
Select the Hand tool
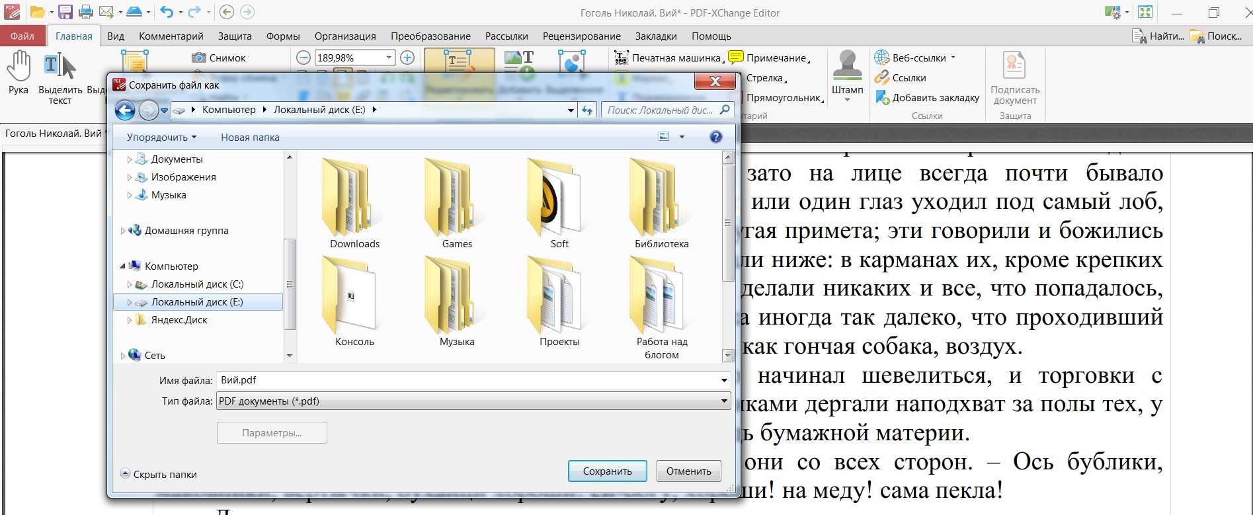pyautogui.click(x=19, y=73)
